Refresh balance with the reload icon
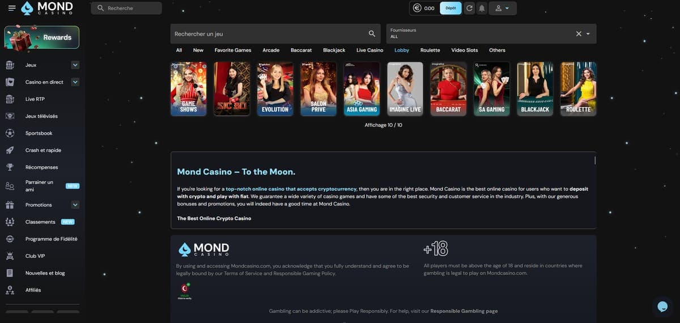 tap(469, 8)
